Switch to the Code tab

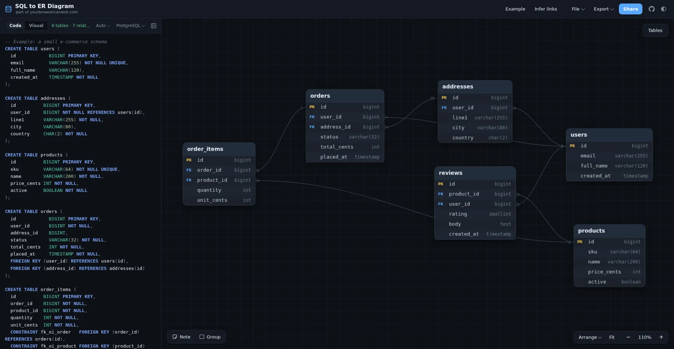pos(15,26)
